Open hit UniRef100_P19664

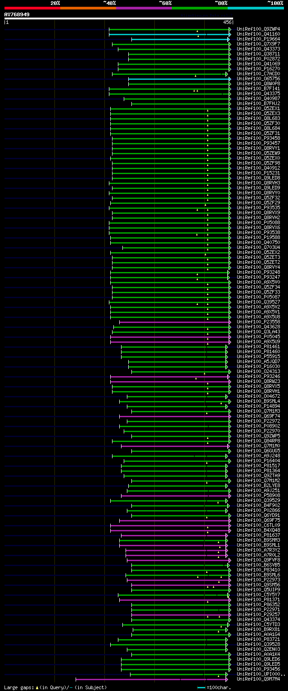(x=258, y=39)
